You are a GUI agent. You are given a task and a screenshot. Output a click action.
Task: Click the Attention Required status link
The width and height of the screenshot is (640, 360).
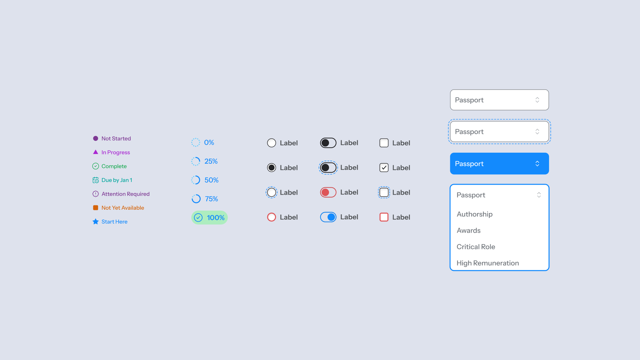coord(125,194)
